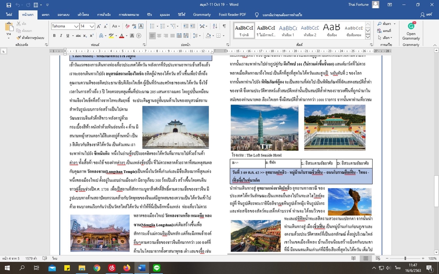Click the Taipei 101 tower photo
The width and height of the screenshot is (439, 274).
pyautogui.click(x=264, y=128)
